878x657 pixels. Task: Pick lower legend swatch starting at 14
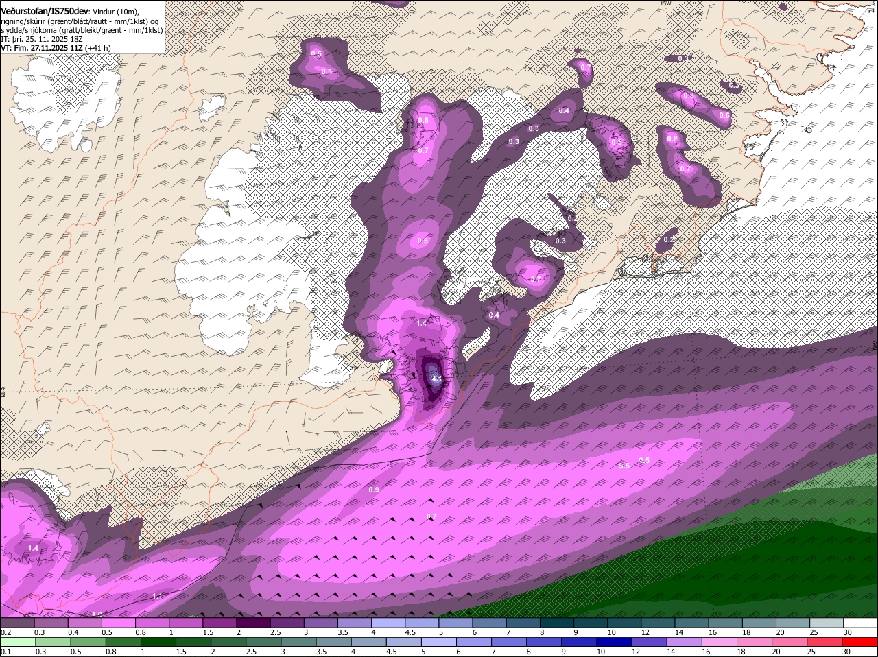(686, 642)
